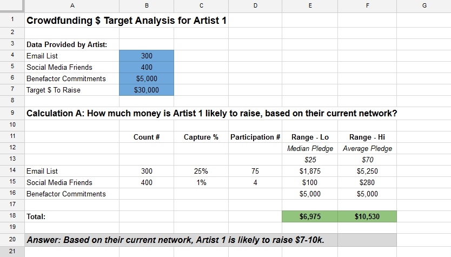Click the $1,875 Range - Lo cell
451x257 pixels.
tap(310, 171)
